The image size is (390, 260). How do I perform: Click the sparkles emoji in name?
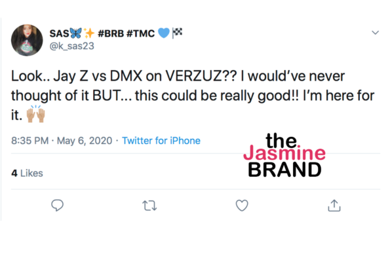[88, 33]
